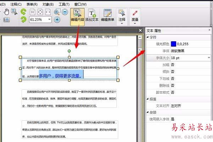Zoom in with the plus button
Viewport: 213px width, 142px height.
[57, 20]
